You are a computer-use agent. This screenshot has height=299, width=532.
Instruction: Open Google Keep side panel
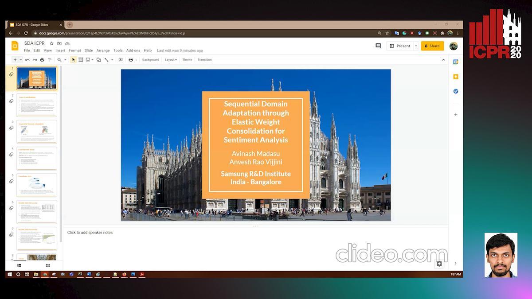point(456,77)
